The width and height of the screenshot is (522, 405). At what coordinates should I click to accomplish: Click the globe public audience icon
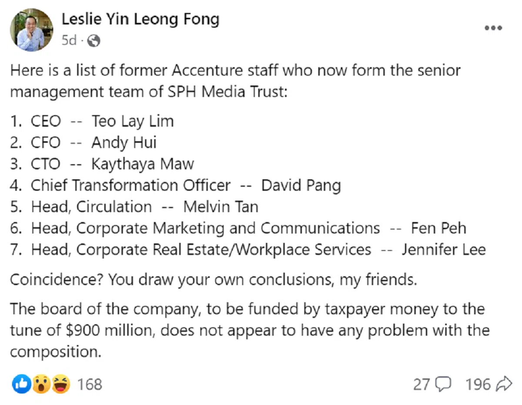(x=94, y=41)
